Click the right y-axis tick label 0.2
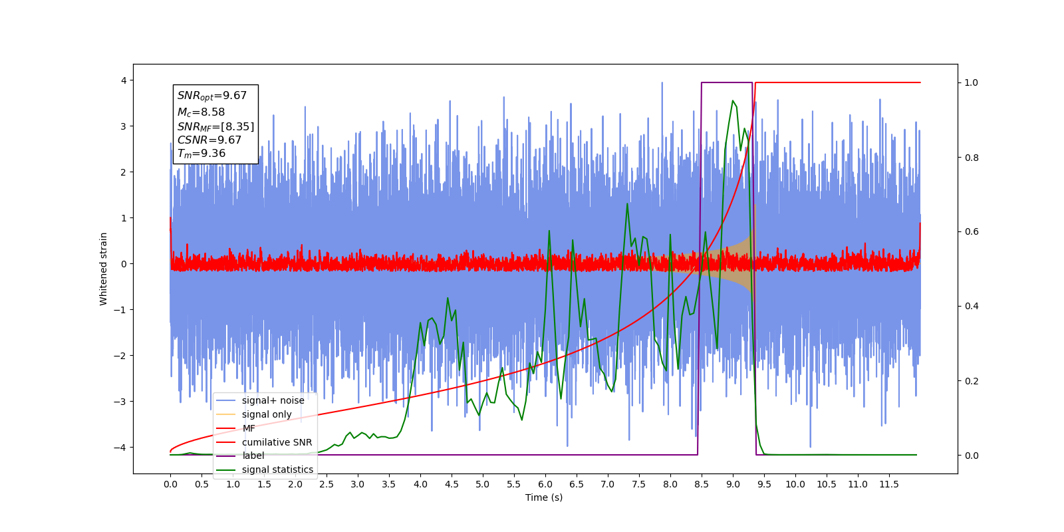 click(971, 381)
